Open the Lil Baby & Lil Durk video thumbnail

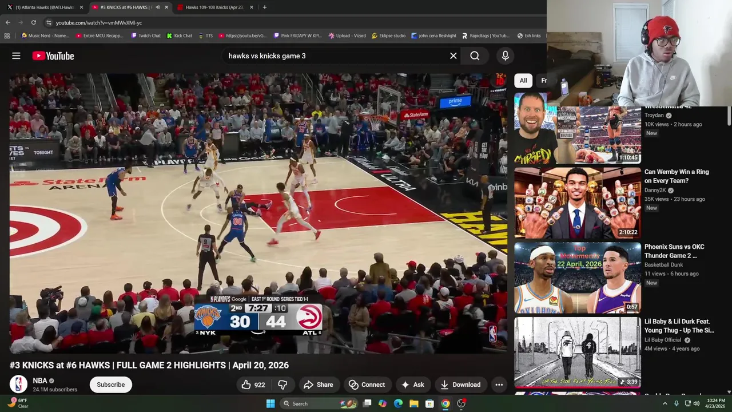pos(578,352)
